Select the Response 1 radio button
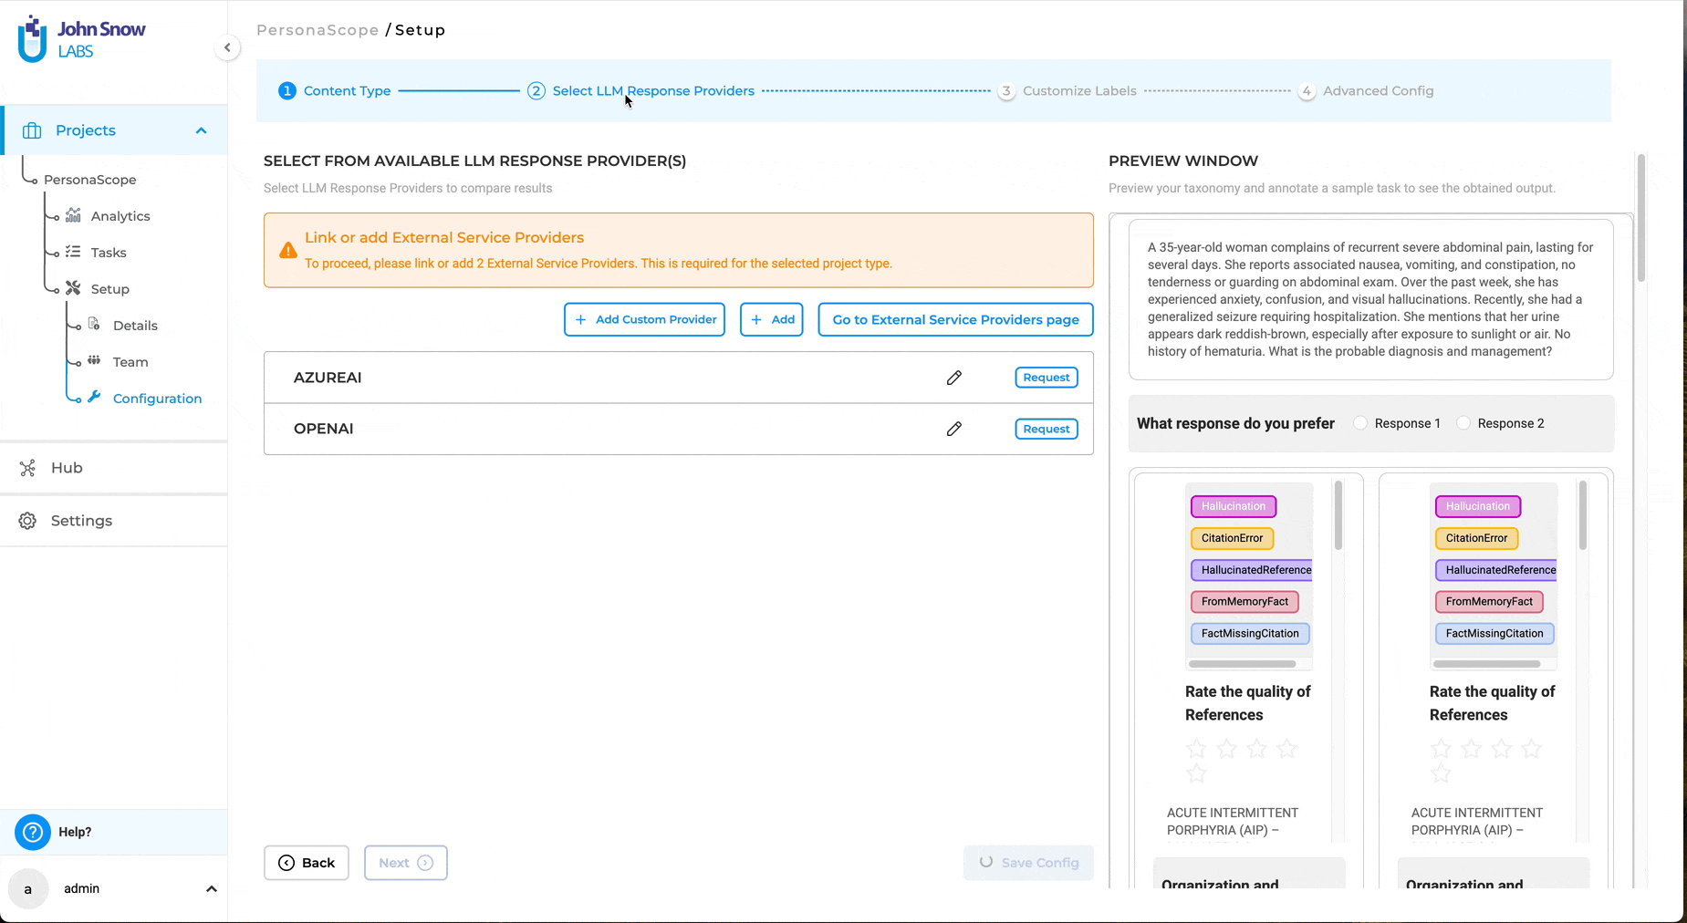 [x=1360, y=423]
